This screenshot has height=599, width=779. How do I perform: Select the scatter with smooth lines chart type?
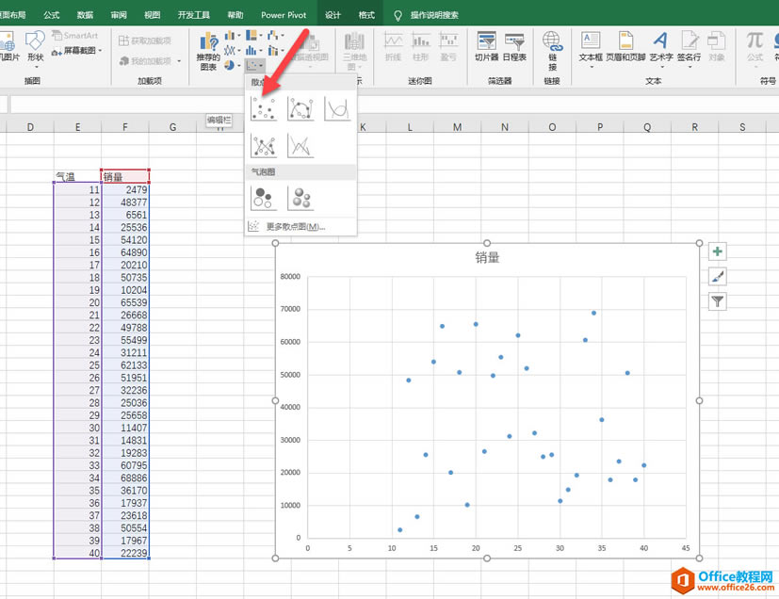pos(337,108)
